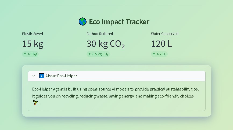Click the globe icon beside Eco Impact Tracker
Screen dimensions: 233x130
pos(83,21)
